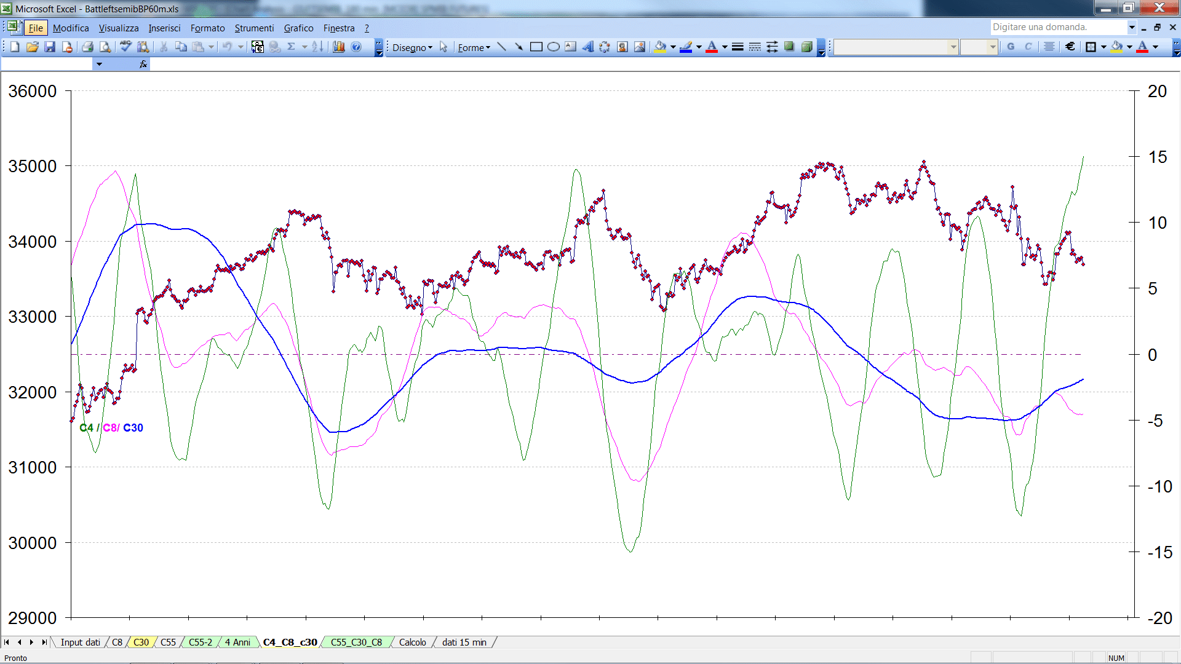Save the workbook with the floppy disk icon

pyautogui.click(x=50, y=47)
